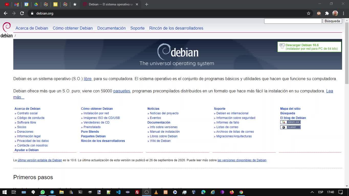349x196 pixels.
Task: Open the Manual de instalación link
Action: point(165,132)
